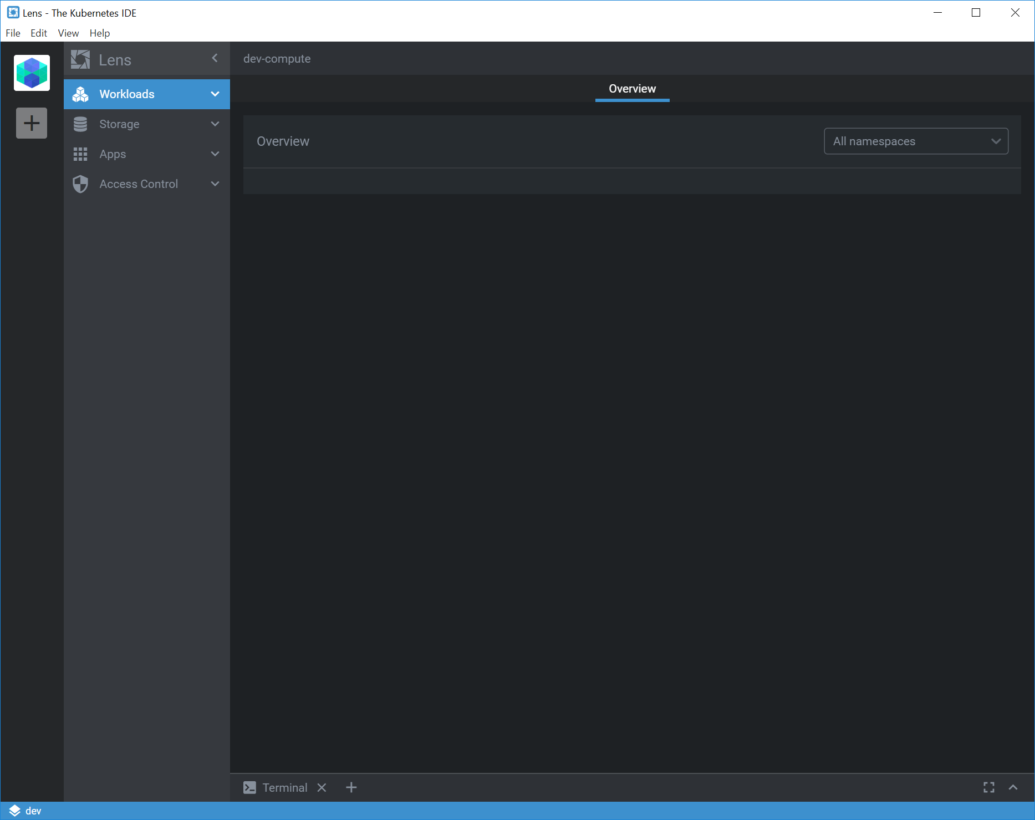Open the View menu

(68, 33)
